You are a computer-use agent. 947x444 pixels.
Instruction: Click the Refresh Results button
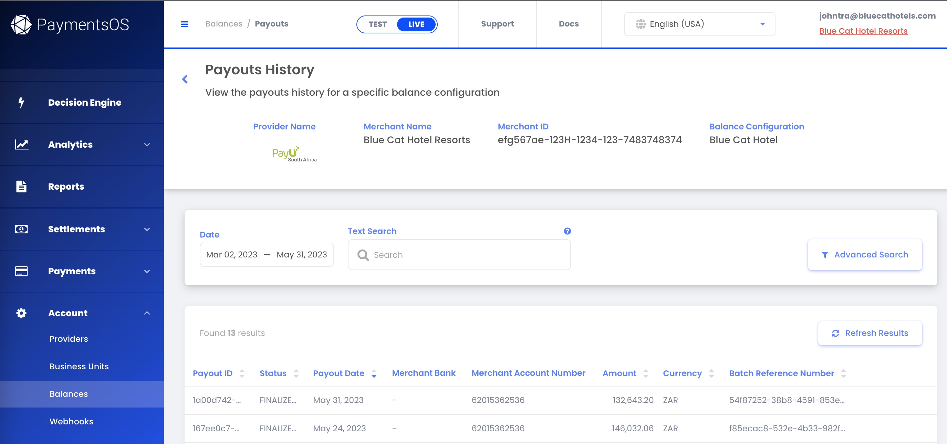(870, 332)
